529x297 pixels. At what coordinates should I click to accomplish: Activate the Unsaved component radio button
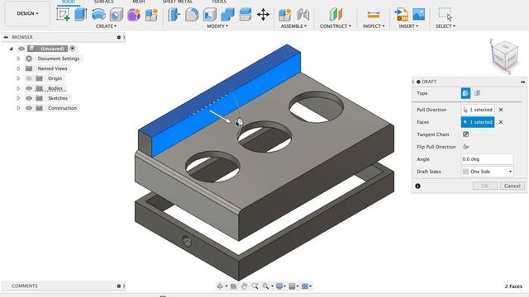coord(72,49)
